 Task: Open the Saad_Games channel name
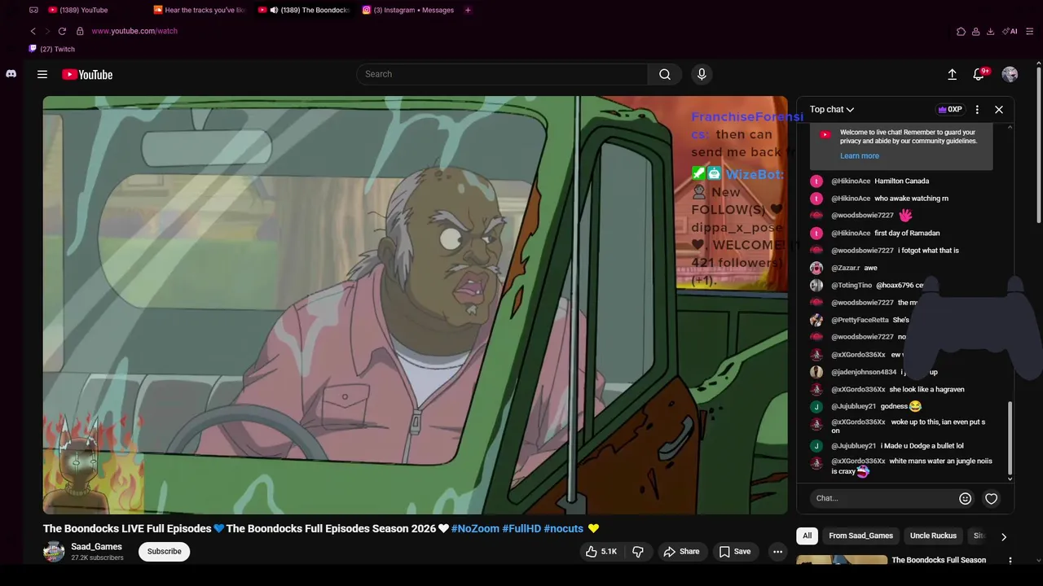(96, 547)
